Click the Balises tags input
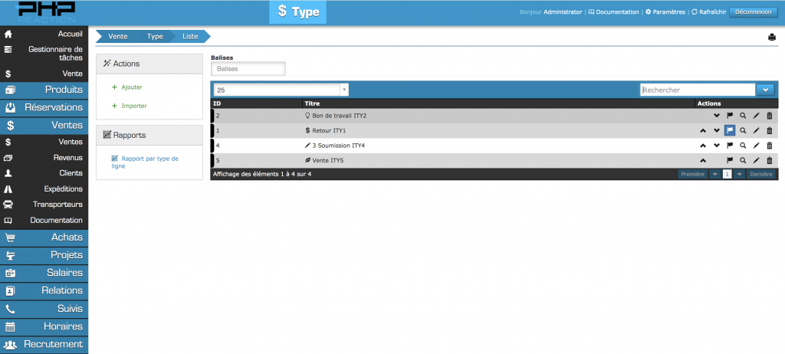Screen dimensions: 785x354 [248, 69]
